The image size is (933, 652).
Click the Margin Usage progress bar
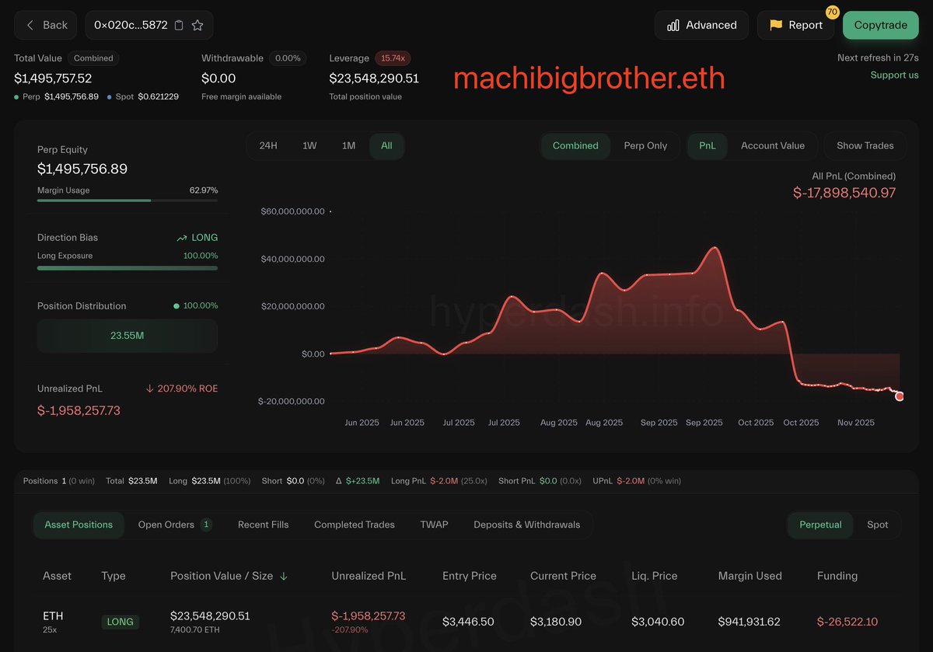128,200
